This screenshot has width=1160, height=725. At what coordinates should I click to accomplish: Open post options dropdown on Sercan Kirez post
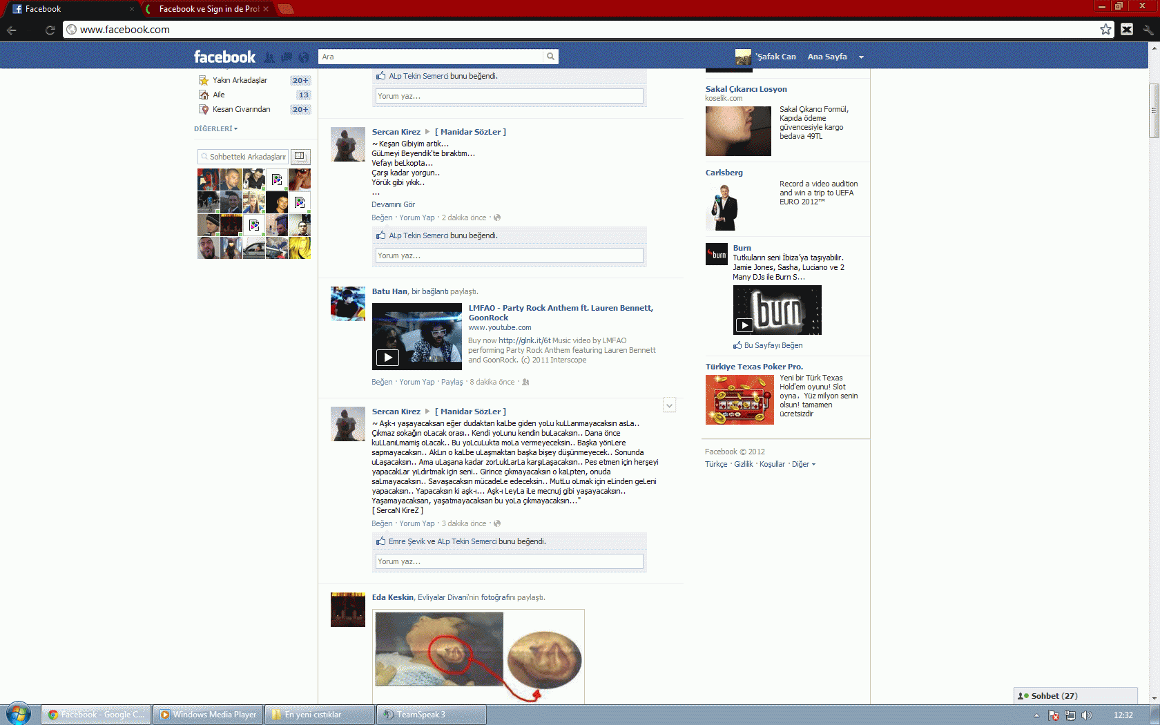point(669,405)
